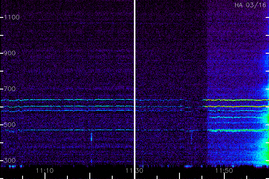Click the 700 frequency axis label
Screen dimensions: 269x179
coord(10,89)
